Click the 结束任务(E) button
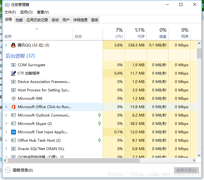This screenshot has width=204, height=180. pyautogui.click(x=186, y=170)
